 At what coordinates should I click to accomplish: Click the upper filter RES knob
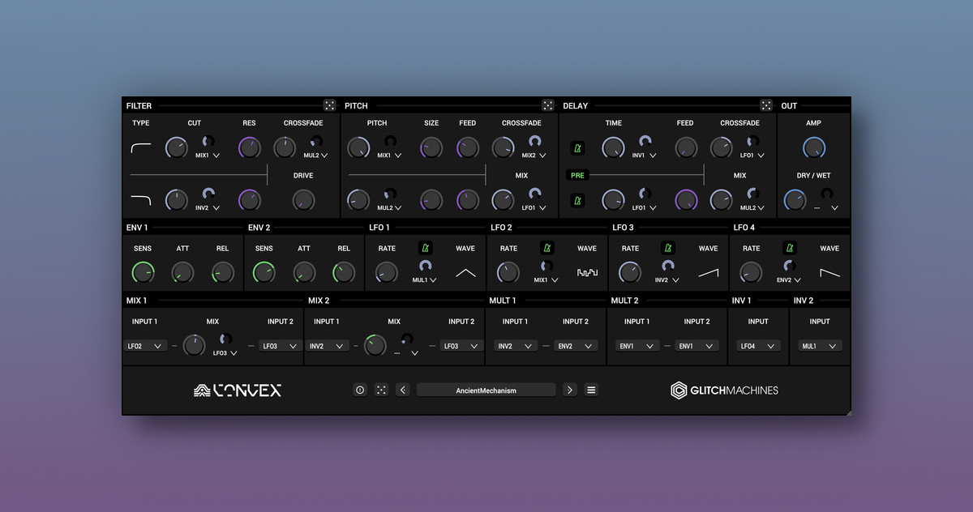(249, 147)
